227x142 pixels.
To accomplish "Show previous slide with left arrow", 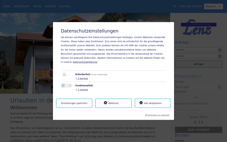I will point(3,55).
